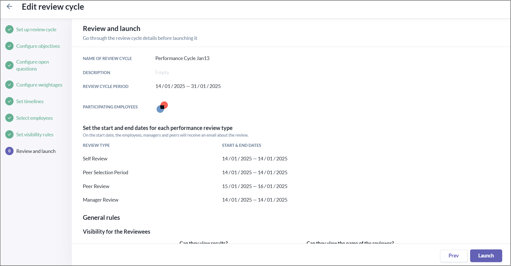Click the Set up review cycle checkmark icon
511x266 pixels.
point(9,29)
